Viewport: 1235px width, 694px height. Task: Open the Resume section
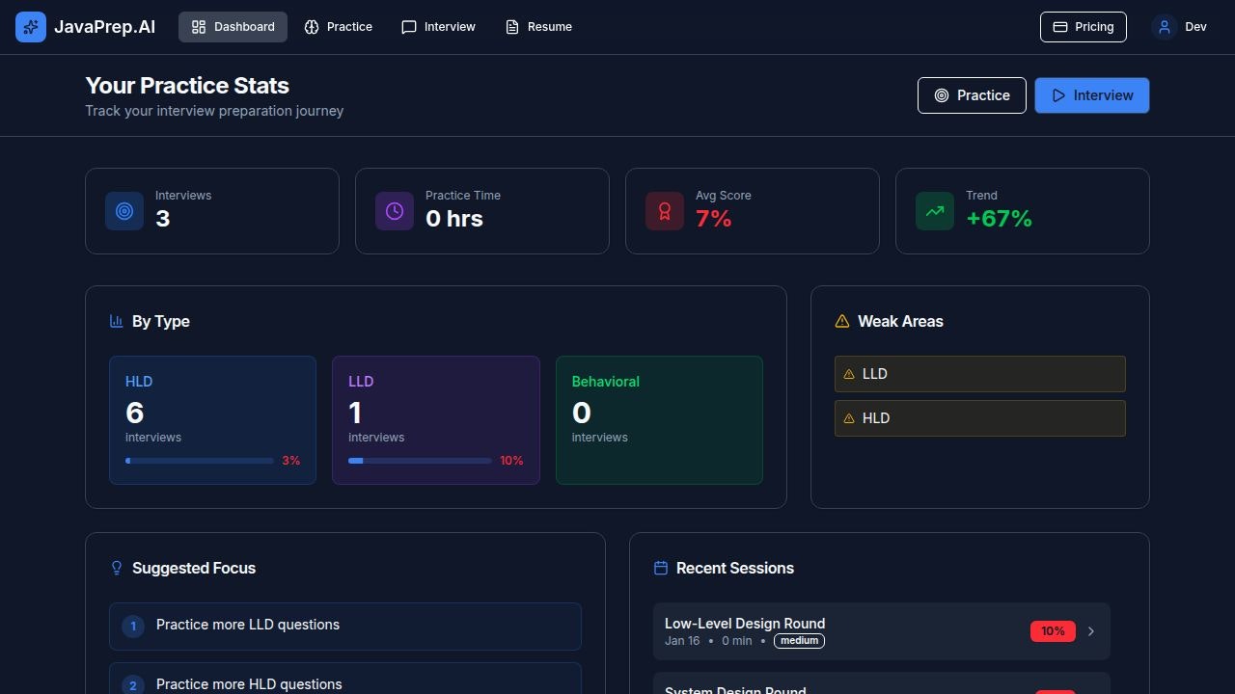(537, 26)
